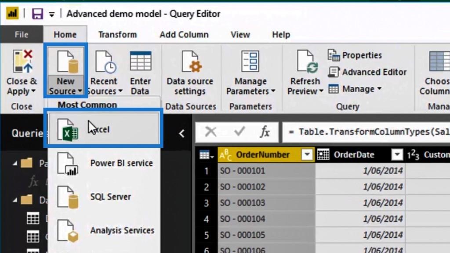The width and height of the screenshot is (450, 253).
Task: Click the Close & Apply icon
Action: pyautogui.click(x=22, y=61)
